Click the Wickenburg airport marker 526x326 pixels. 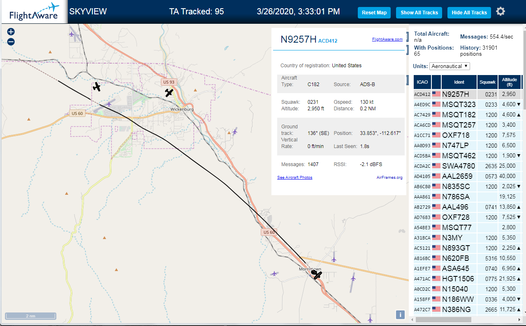pyautogui.click(x=109, y=103)
